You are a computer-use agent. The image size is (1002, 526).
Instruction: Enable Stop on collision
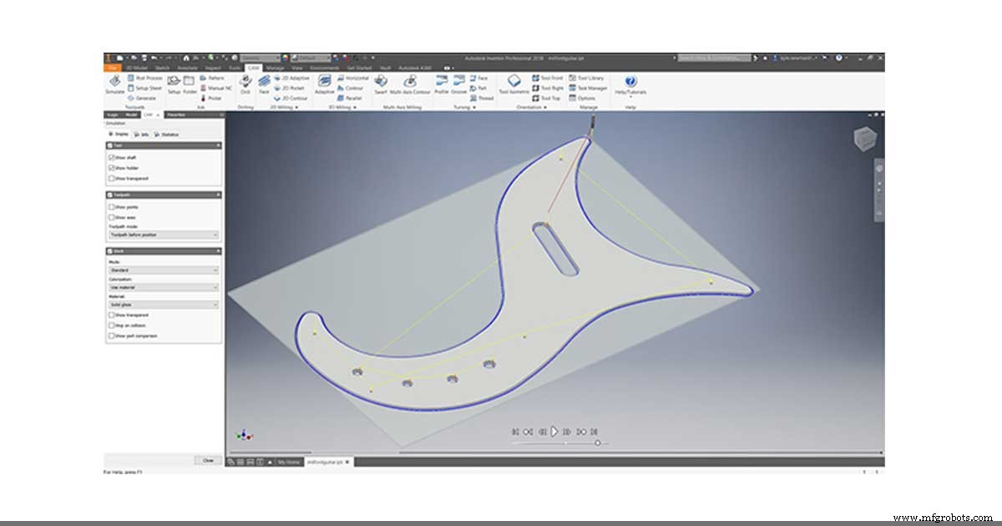[x=112, y=326]
